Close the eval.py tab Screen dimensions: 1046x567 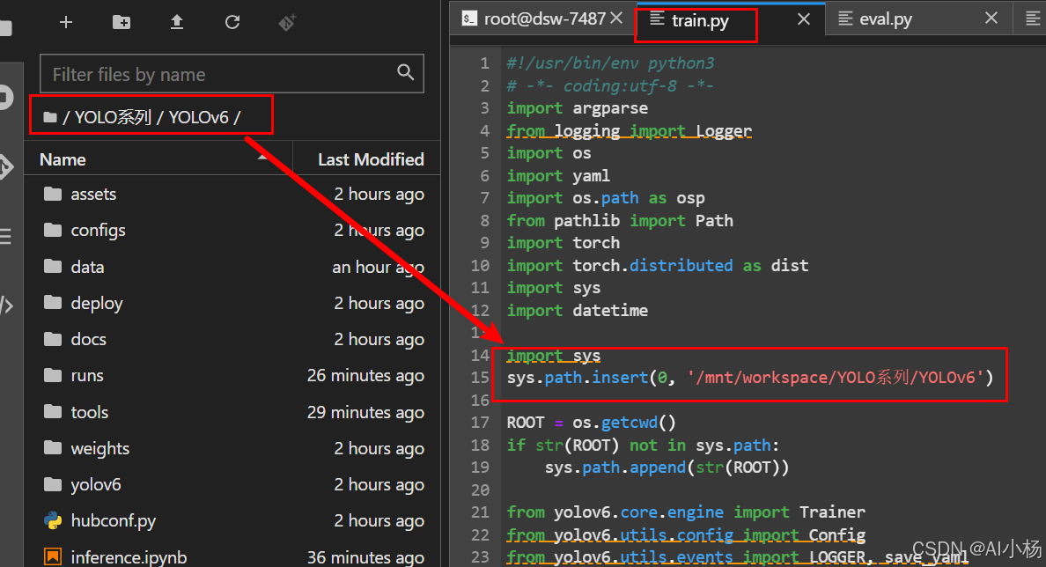coord(991,18)
